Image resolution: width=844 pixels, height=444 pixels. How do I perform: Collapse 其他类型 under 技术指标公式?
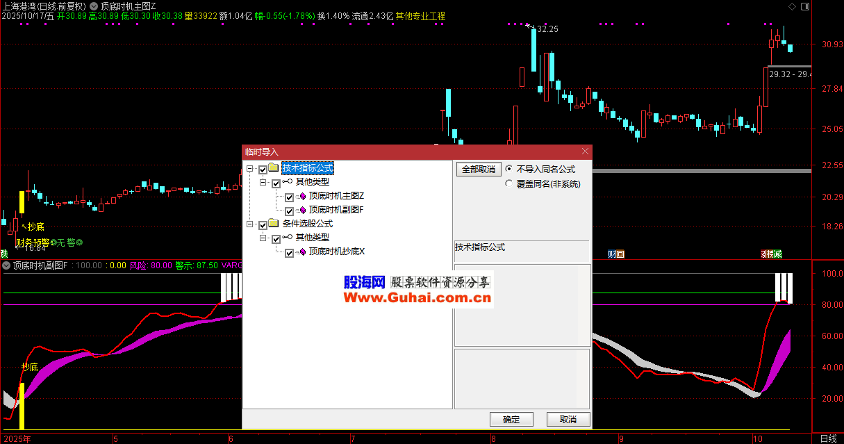263,183
